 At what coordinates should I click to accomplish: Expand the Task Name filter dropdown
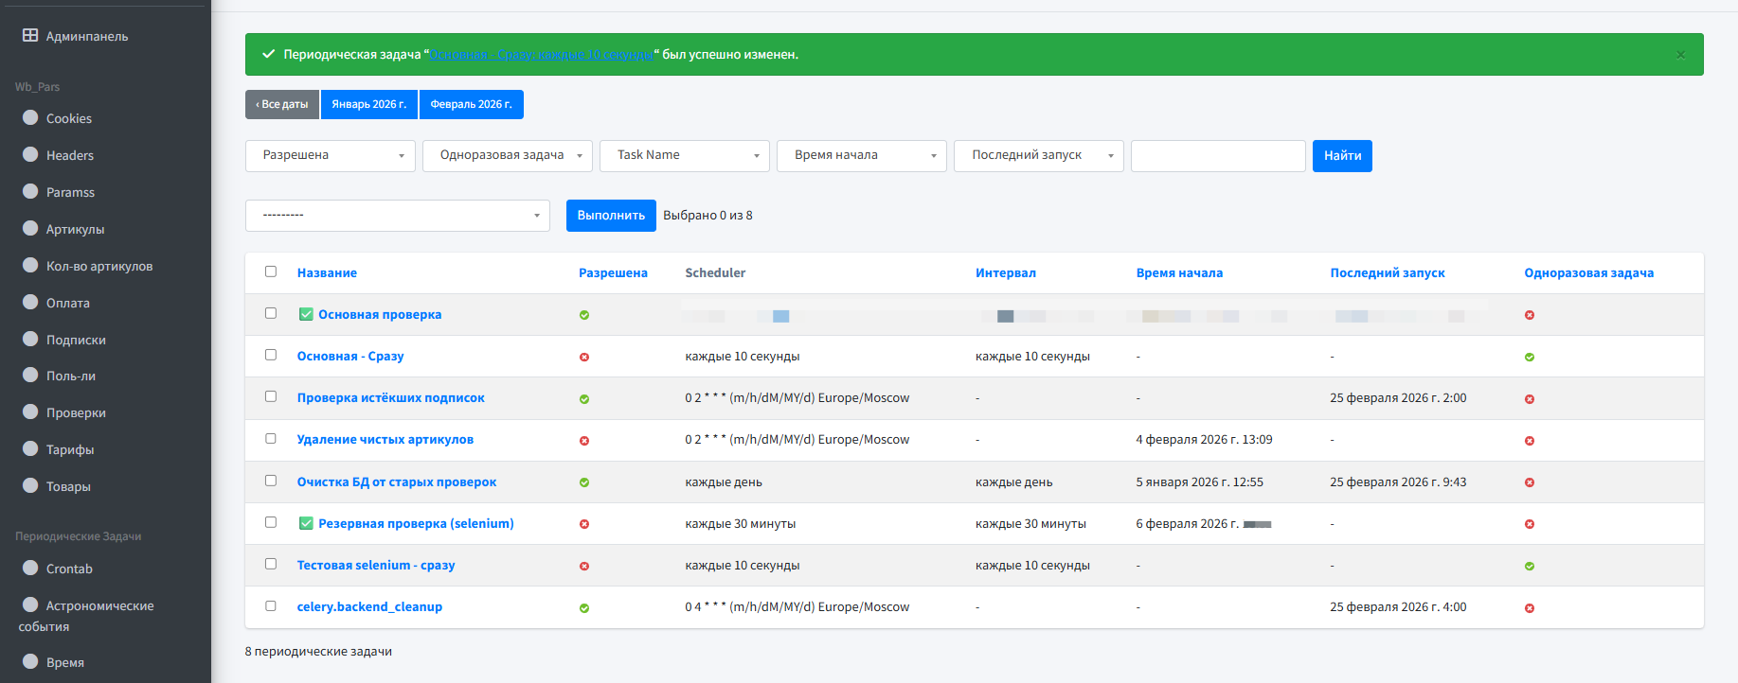click(684, 156)
